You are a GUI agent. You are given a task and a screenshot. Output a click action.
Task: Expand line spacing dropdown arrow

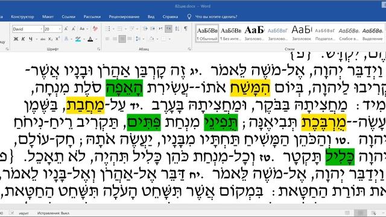coord(144,39)
